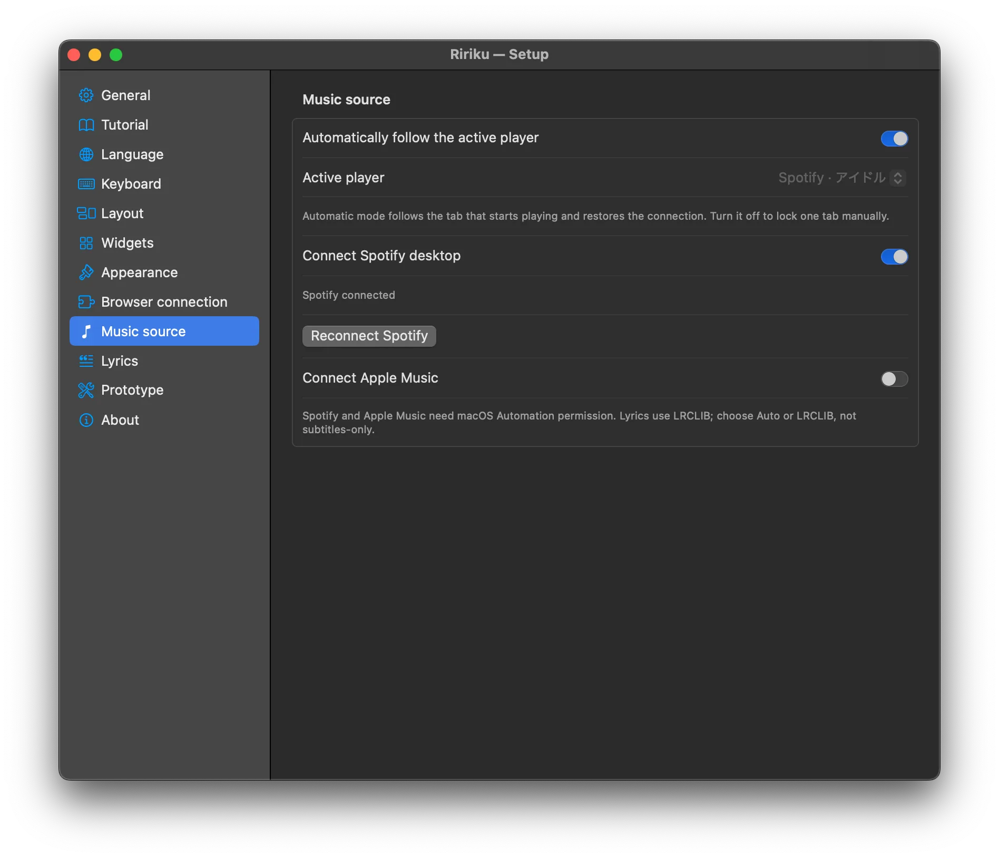Click the Prototype tools icon

coord(86,390)
